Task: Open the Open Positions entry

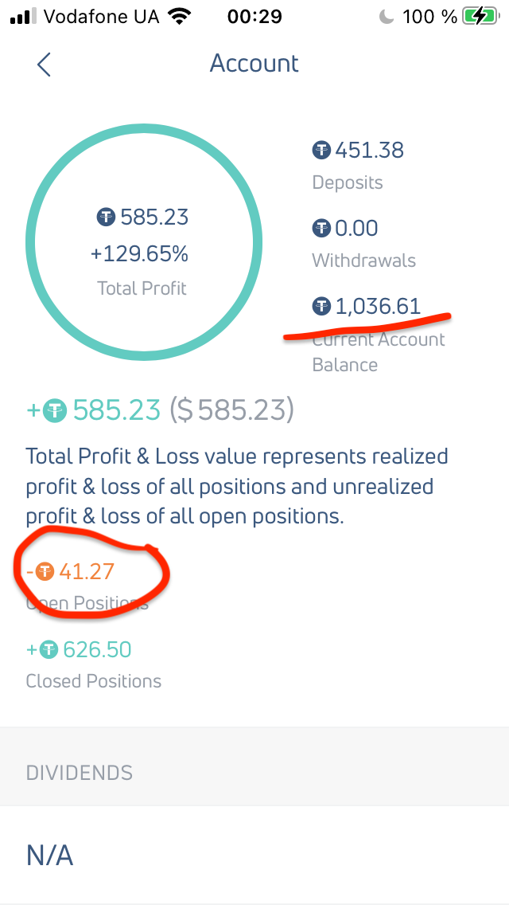Action: (87, 603)
